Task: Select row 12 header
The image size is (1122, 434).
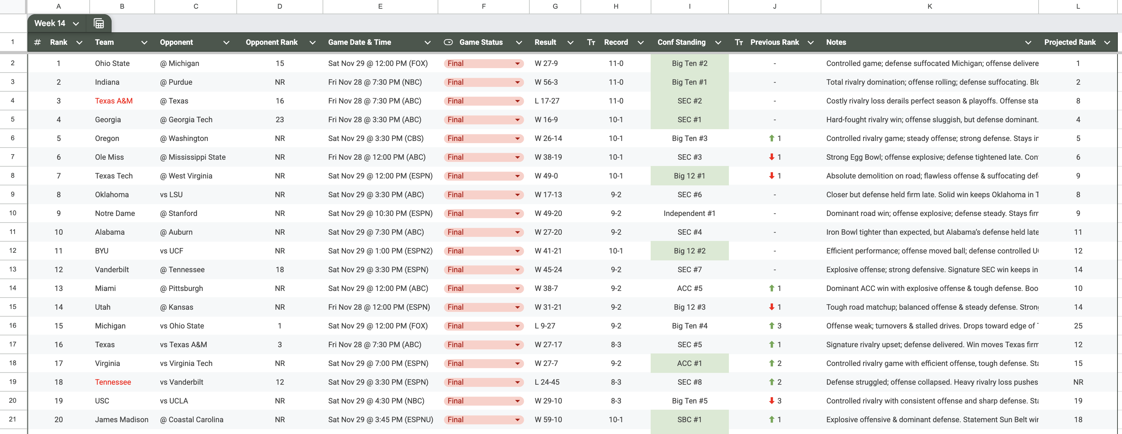Action: tap(13, 250)
